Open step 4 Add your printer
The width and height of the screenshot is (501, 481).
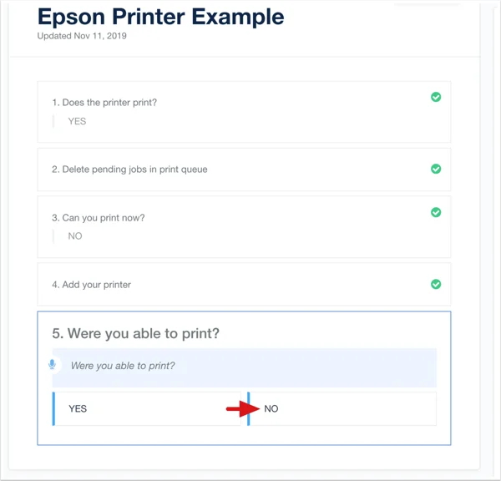[x=244, y=285]
